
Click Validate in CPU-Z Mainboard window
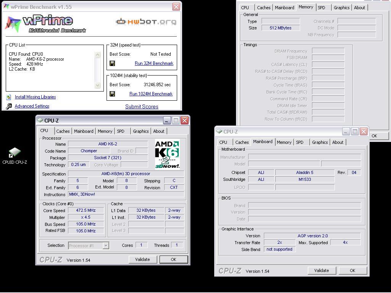pos(322,270)
